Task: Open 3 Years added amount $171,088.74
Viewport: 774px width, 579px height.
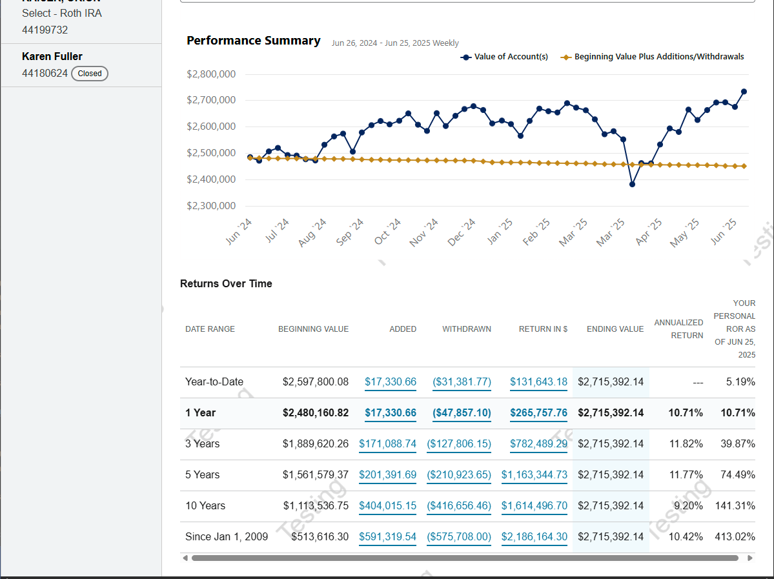Action: [x=387, y=443]
